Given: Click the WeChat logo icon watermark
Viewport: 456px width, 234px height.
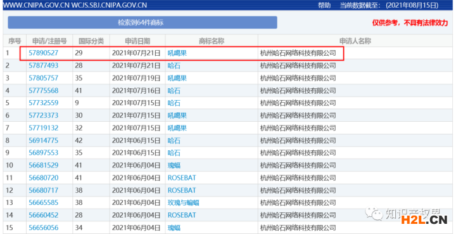Looking at the screenshot, I should [x=374, y=214].
